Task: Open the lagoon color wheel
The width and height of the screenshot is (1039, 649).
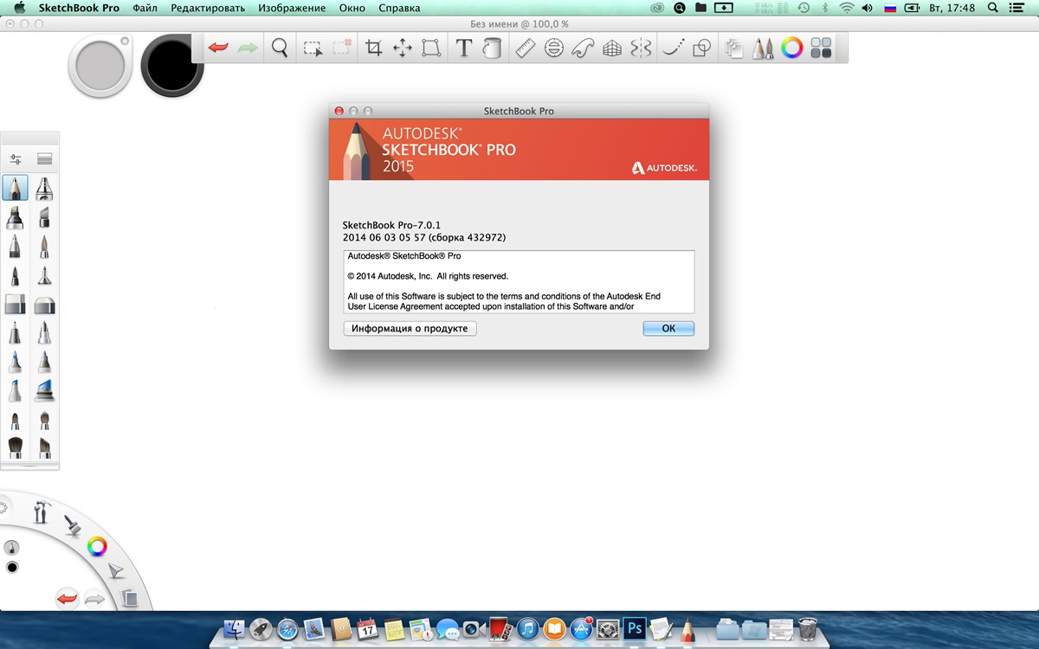Action: point(97,546)
